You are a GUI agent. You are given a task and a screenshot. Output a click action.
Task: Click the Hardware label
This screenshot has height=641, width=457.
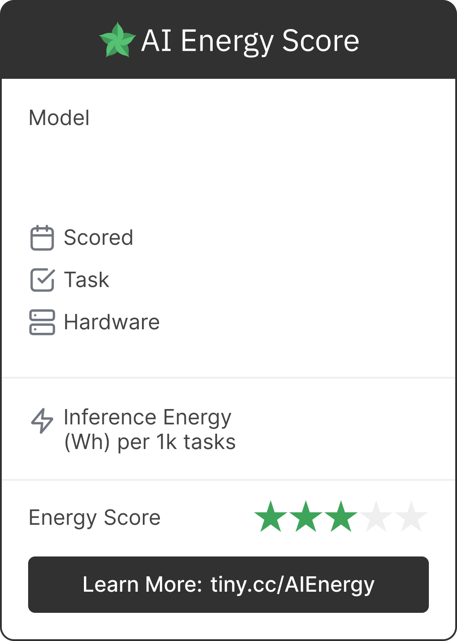[x=112, y=322]
